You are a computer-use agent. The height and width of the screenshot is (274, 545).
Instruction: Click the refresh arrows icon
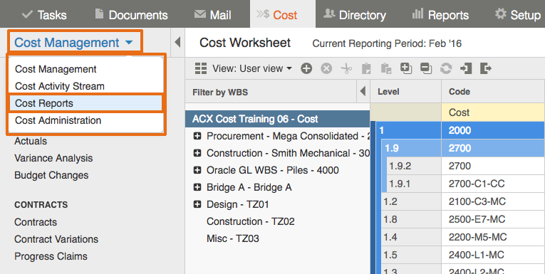click(446, 68)
